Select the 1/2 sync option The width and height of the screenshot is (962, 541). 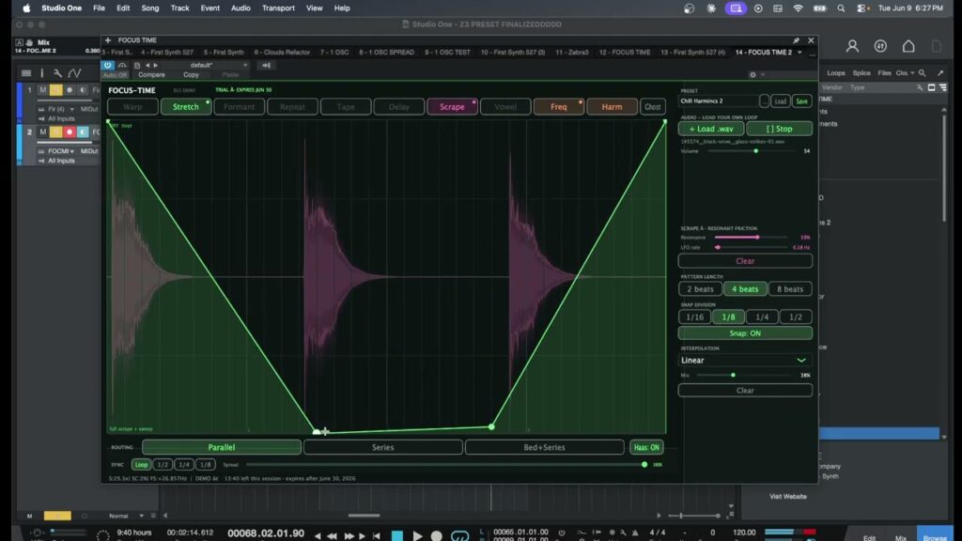coord(163,465)
